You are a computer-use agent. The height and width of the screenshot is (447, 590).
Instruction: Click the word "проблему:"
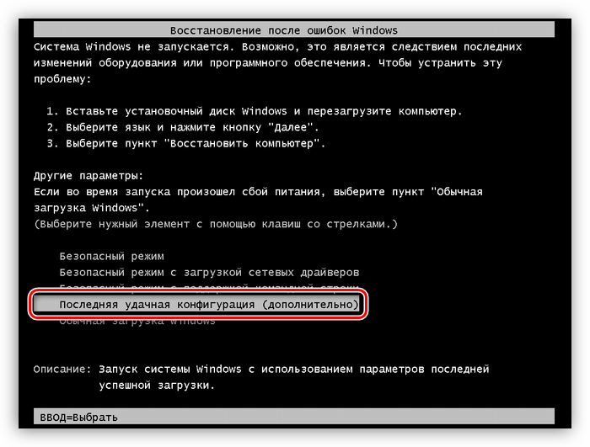(x=62, y=79)
